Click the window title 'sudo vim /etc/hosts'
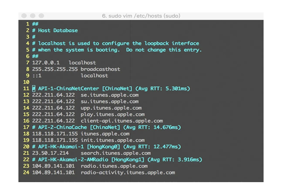 click(141, 16)
